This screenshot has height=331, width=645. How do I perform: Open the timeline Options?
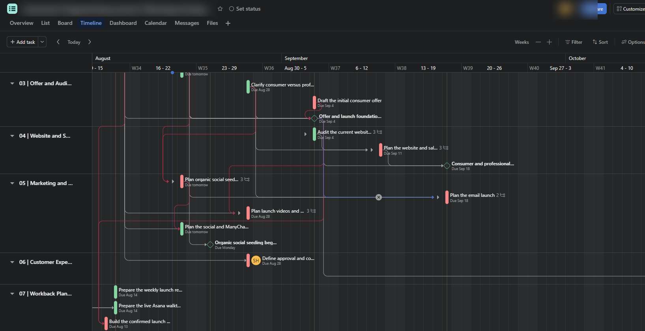tap(633, 42)
